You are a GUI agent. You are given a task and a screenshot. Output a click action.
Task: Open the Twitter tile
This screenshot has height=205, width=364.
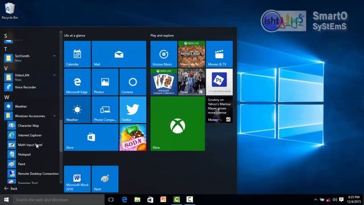point(133,110)
